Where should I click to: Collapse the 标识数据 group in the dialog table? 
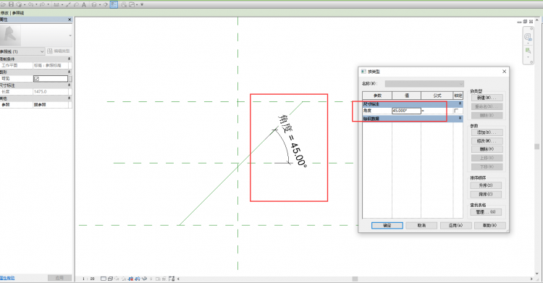coord(460,119)
